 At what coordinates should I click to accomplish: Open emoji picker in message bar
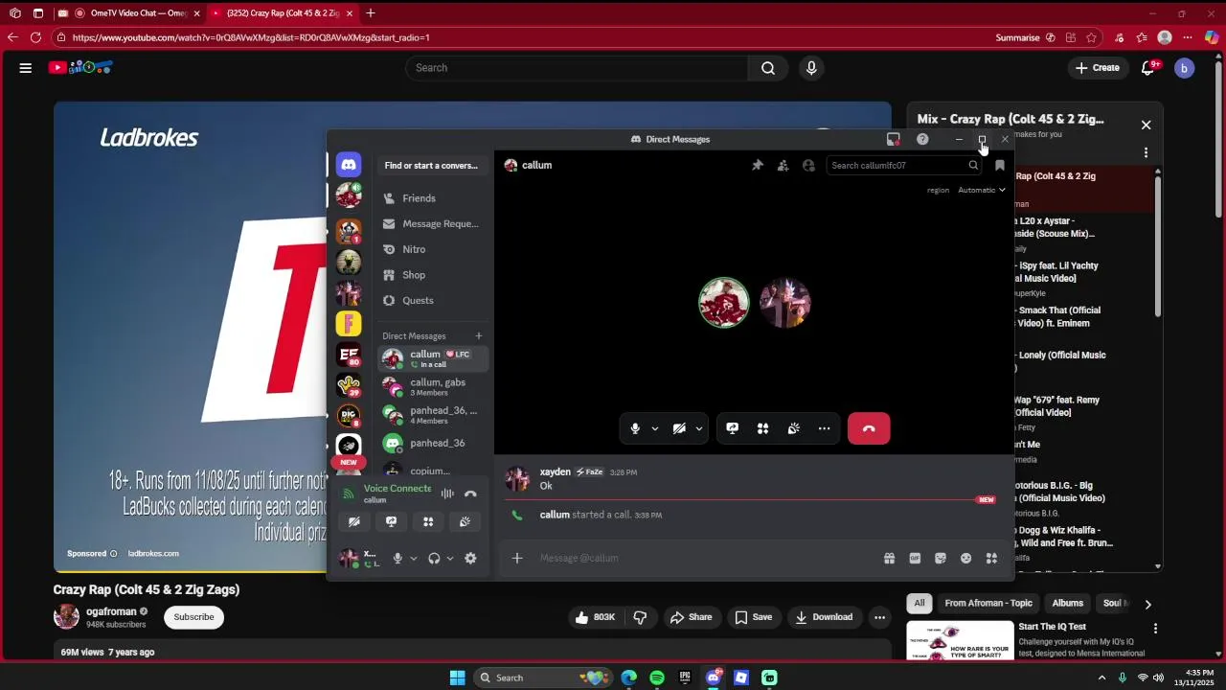pyautogui.click(x=966, y=558)
